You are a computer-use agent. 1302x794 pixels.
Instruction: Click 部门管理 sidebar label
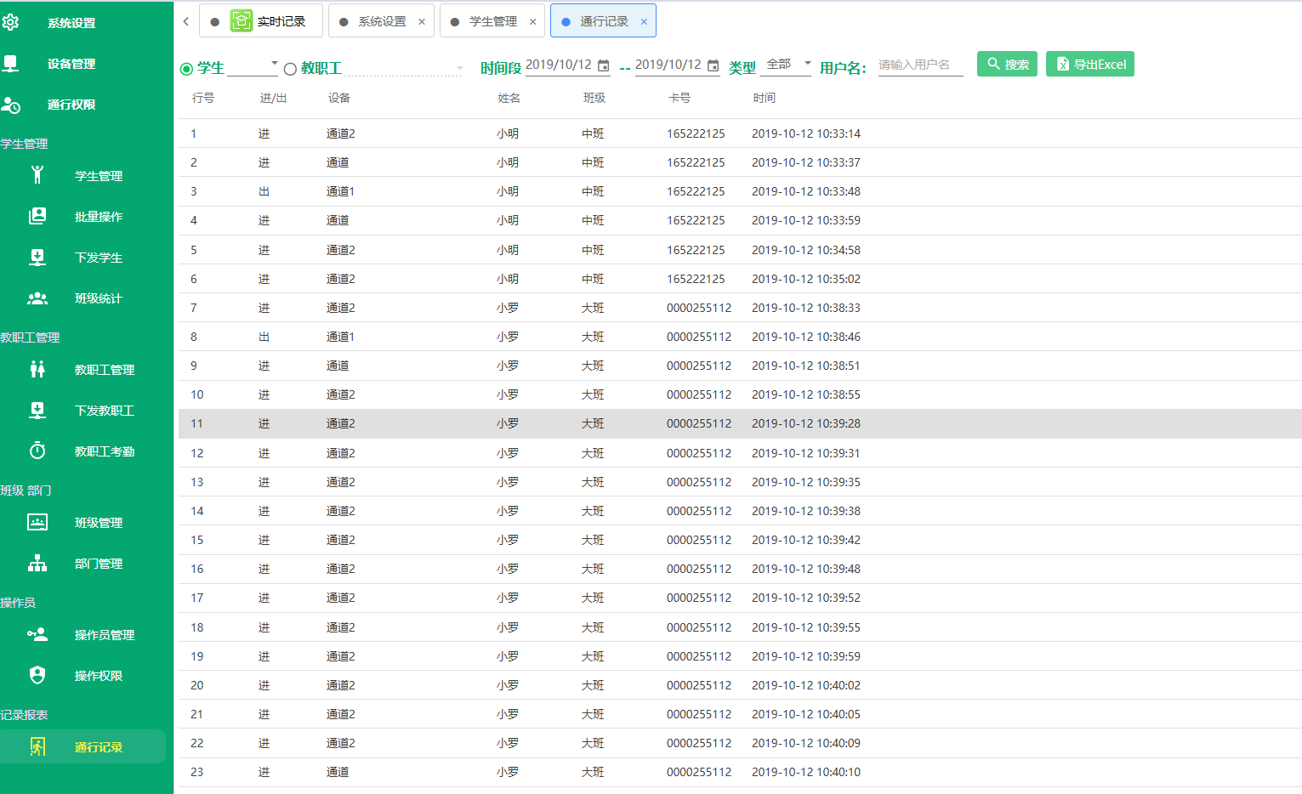(99, 564)
